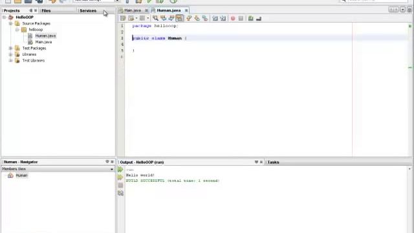Expand Libraries tree node

coord(10,54)
